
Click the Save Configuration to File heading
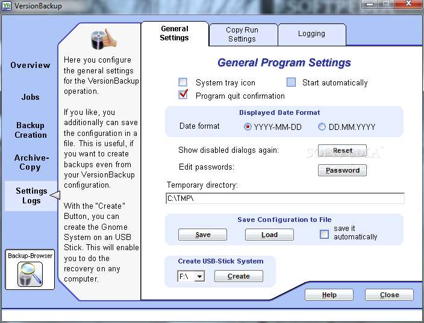284,220
